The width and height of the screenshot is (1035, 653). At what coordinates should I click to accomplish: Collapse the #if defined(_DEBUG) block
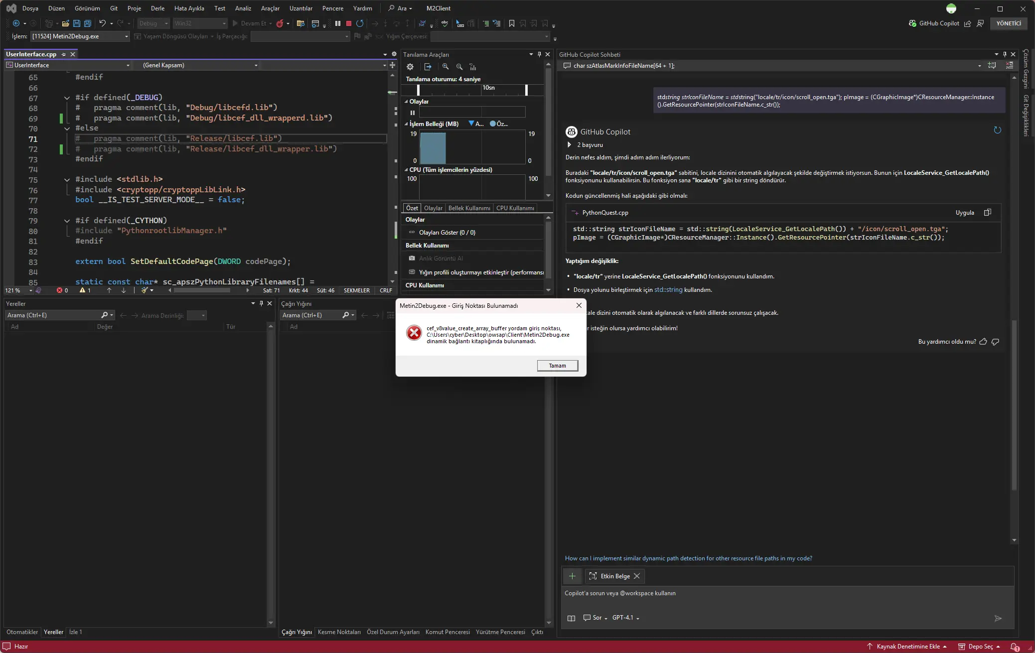67,98
